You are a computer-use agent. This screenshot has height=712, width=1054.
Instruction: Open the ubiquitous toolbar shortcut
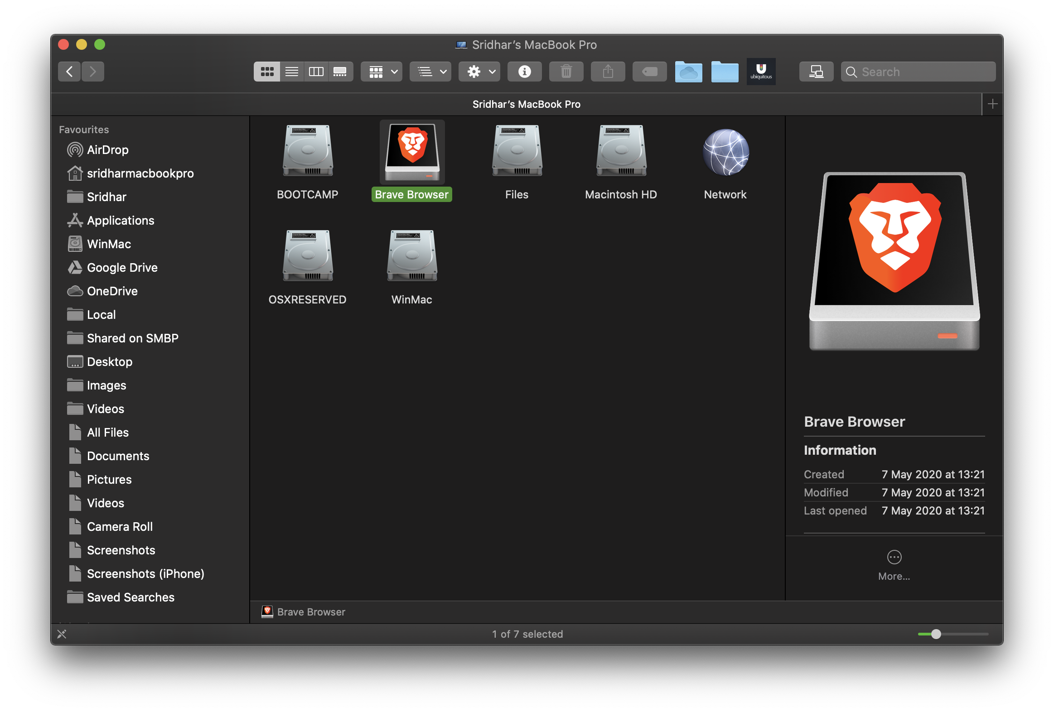[x=760, y=72]
